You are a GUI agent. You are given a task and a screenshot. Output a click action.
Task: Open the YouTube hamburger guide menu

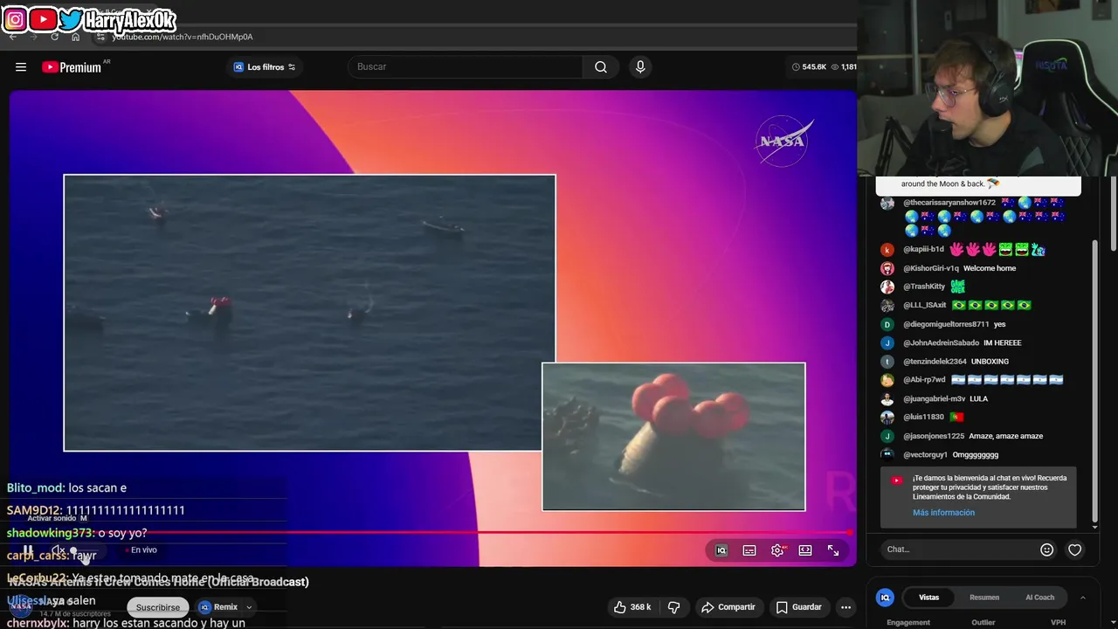click(21, 67)
